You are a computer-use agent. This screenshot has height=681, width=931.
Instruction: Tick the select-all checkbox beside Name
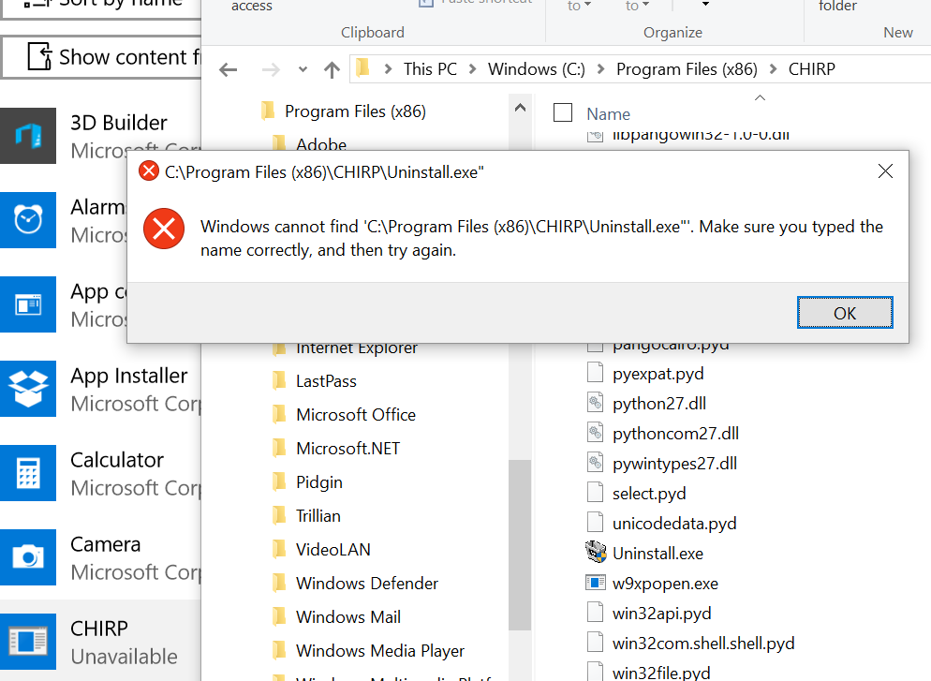tap(562, 112)
